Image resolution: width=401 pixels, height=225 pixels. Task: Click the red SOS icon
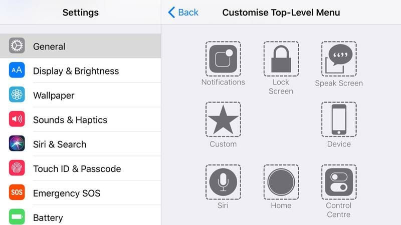17,192
